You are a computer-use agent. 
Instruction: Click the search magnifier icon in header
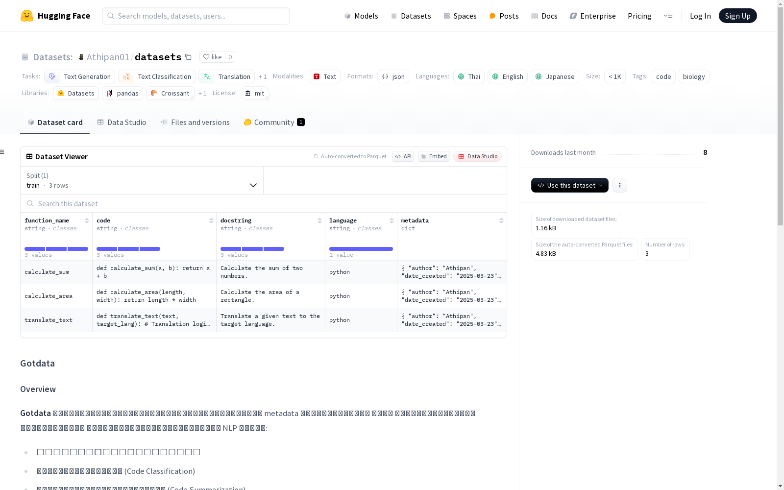point(111,16)
